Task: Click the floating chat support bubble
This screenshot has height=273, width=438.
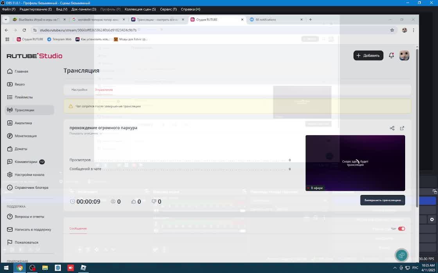Action: click(401, 255)
